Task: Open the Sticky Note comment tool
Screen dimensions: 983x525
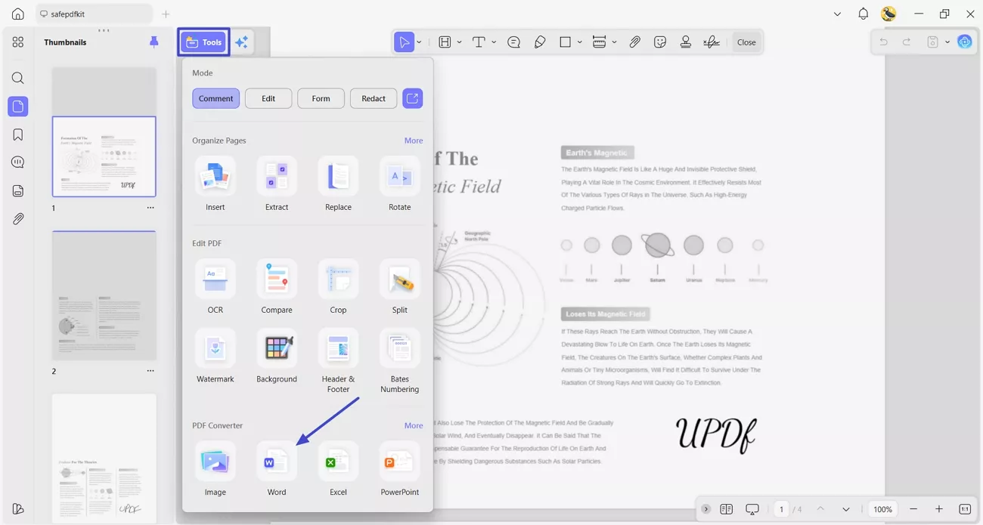Action: [513, 42]
